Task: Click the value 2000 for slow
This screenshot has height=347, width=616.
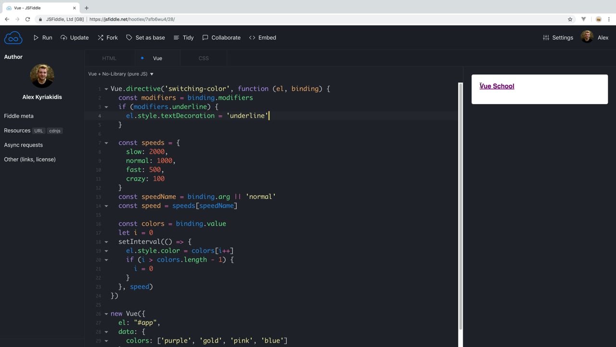Action: point(157,152)
